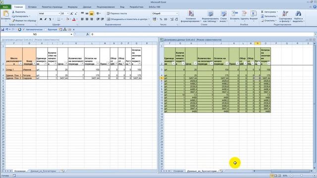Switch to the Insert (Вставка) ribbon tab
Image resolution: width=317 pixels, height=178 pixels.
coord(32,7)
